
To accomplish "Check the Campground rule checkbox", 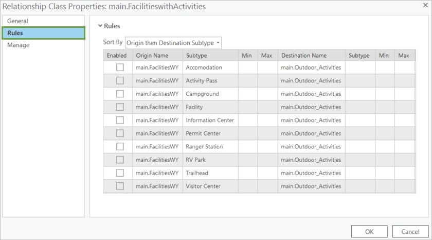I will 120,94.
